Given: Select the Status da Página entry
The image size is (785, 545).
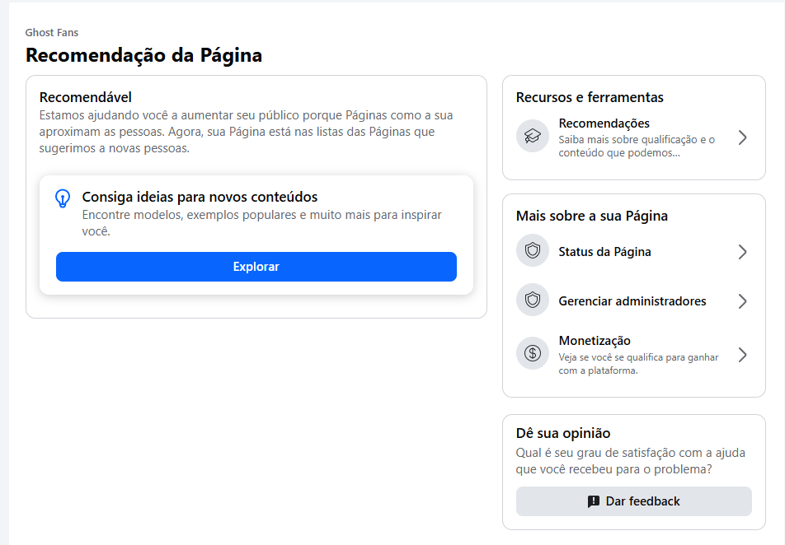Looking at the screenshot, I should pos(634,251).
